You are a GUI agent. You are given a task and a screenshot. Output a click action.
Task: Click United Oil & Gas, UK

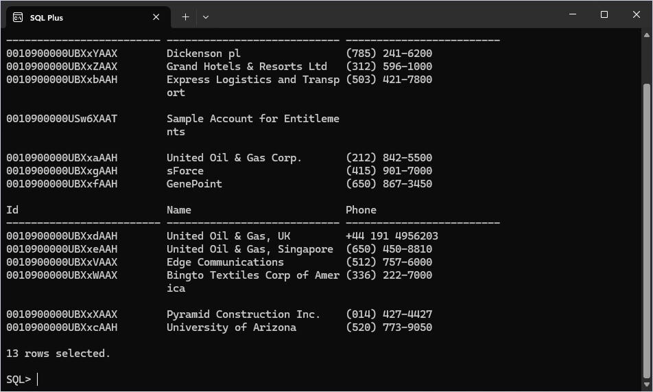point(228,235)
